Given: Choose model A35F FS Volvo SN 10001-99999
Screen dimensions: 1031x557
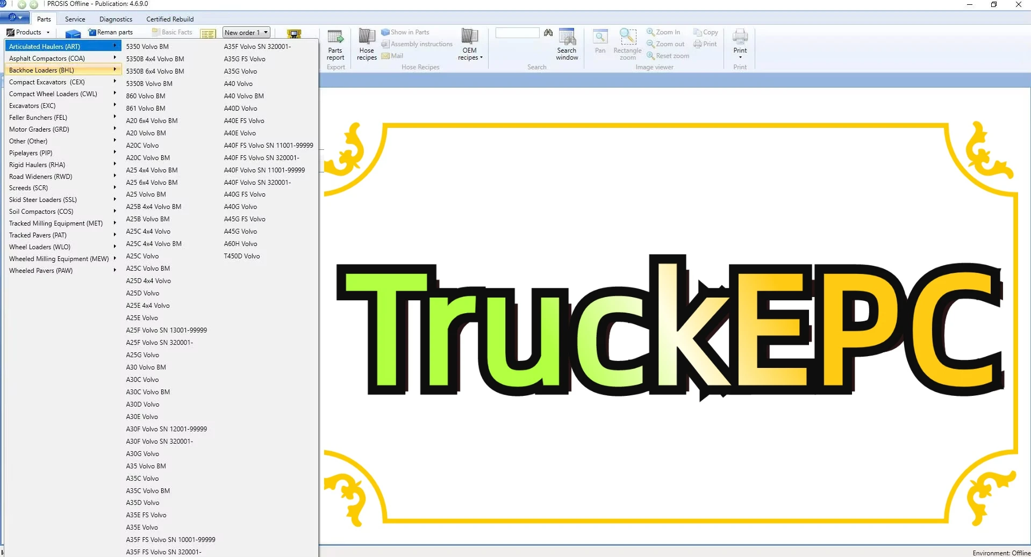Looking at the screenshot, I should [x=170, y=539].
